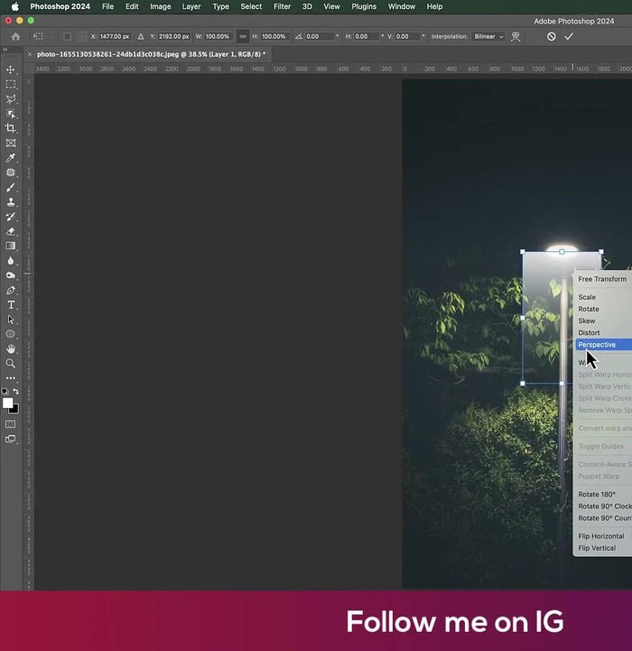Select the Crop tool
Image resolution: width=632 pixels, height=651 pixels.
(x=11, y=128)
